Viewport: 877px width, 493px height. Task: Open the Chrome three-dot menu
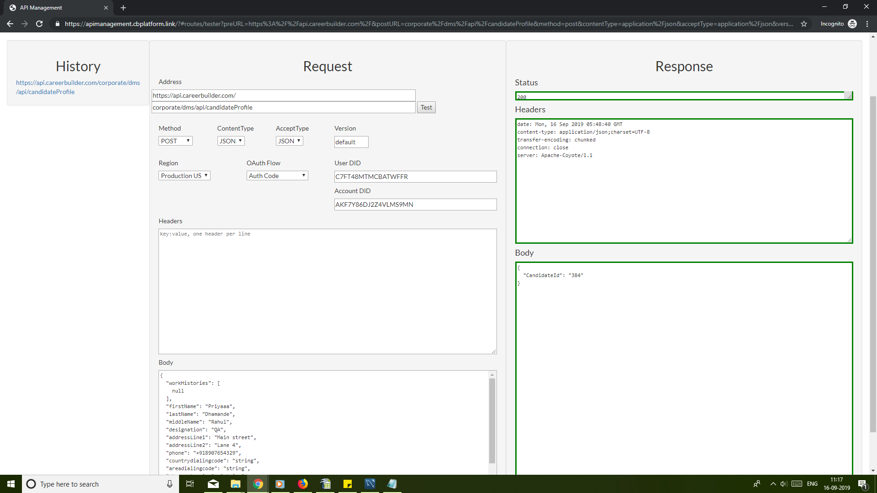[867, 24]
